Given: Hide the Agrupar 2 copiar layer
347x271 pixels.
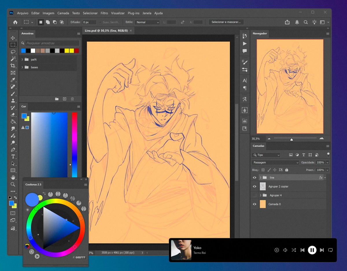Looking at the screenshot, I should [x=254, y=187].
